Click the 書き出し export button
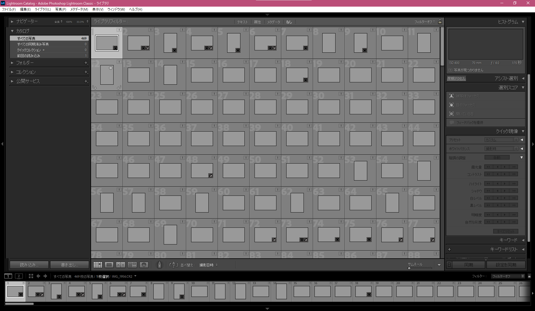Image resolution: width=535 pixels, height=311 pixels. point(69,265)
